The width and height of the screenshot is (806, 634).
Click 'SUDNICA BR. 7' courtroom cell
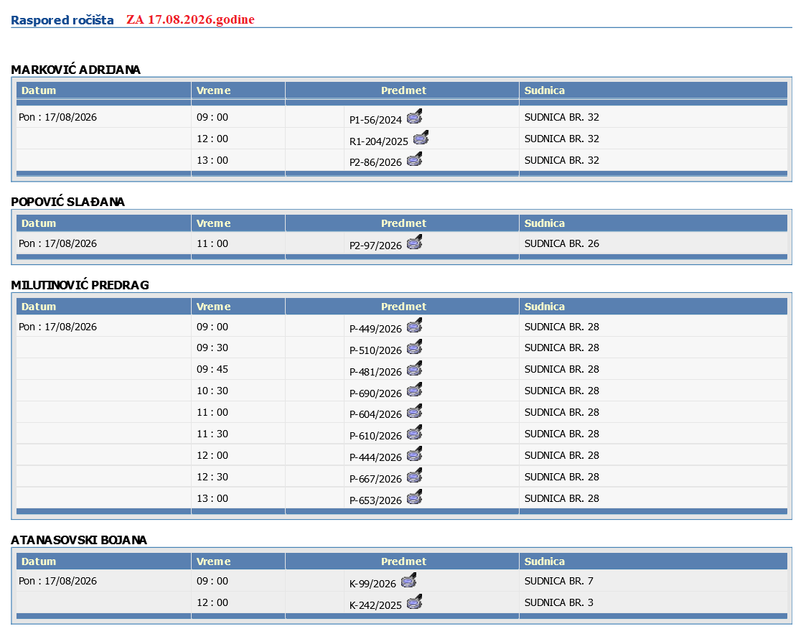(x=559, y=581)
